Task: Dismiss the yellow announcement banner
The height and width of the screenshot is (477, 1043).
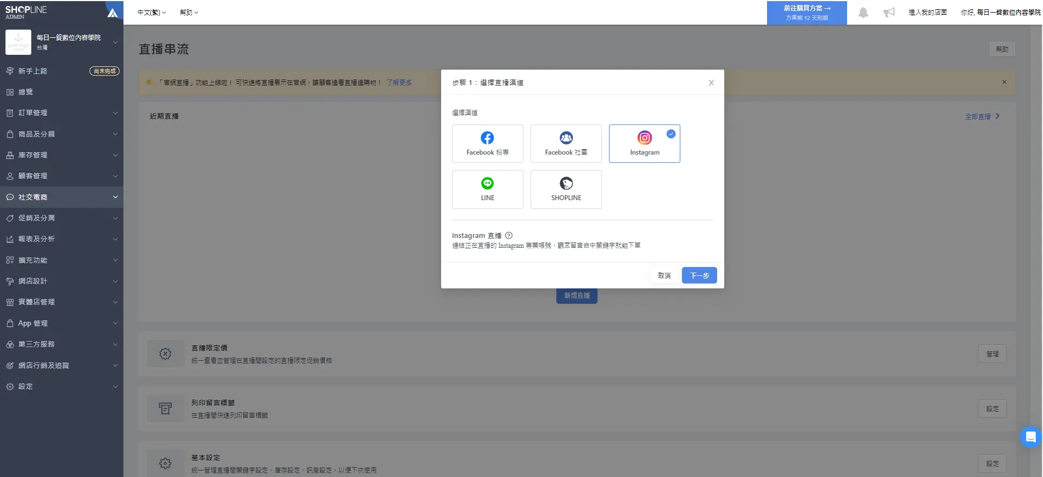Action: click(1004, 82)
